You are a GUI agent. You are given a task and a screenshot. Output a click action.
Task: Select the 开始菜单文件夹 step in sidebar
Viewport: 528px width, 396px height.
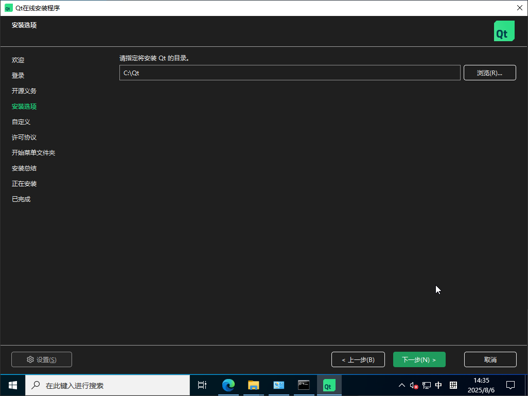[33, 152]
